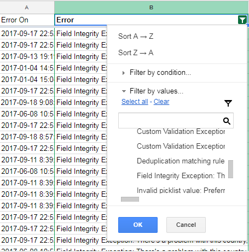Image resolution: width=249 pixels, height=252 pixels.
Task: Toggle the Invalid picklist value item
Action: point(181,190)
